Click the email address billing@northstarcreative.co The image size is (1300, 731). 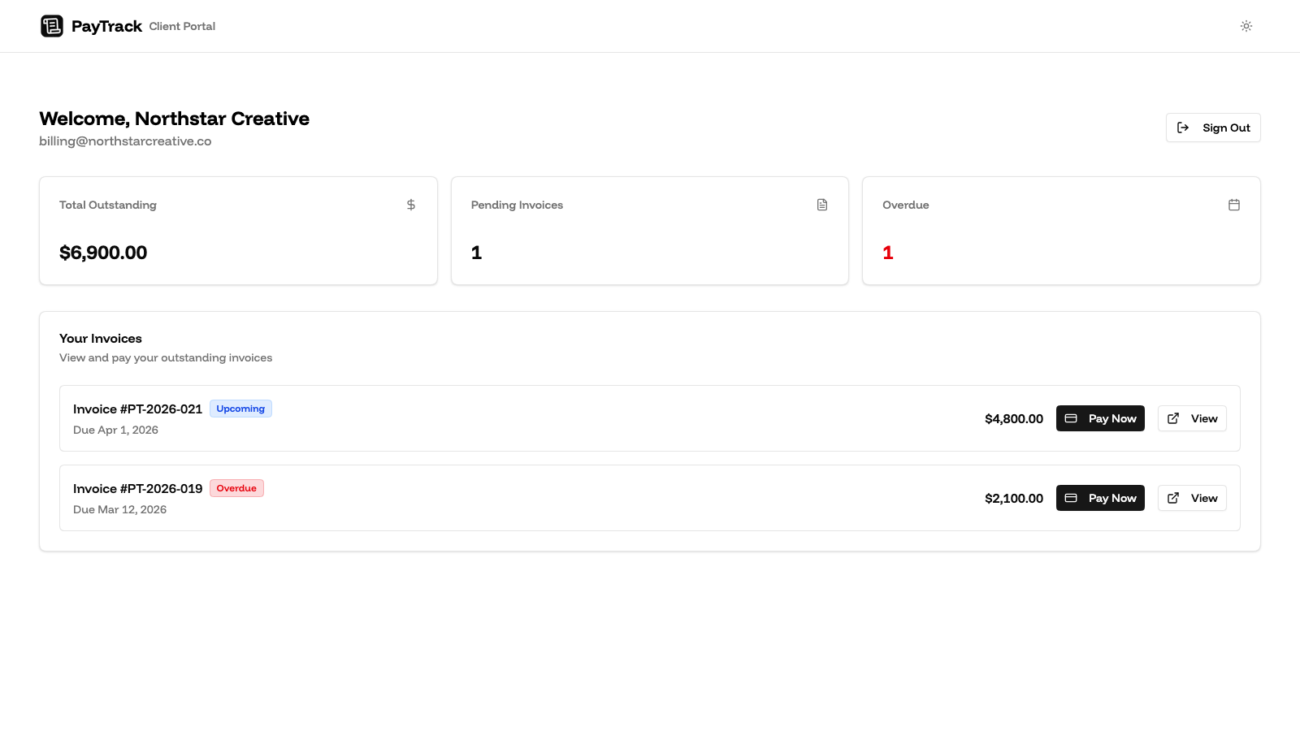125,140
